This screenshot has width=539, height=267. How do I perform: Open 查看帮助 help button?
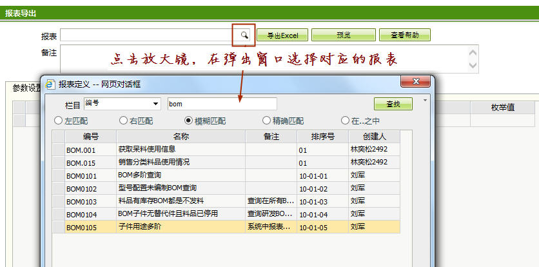click(405, 35)
